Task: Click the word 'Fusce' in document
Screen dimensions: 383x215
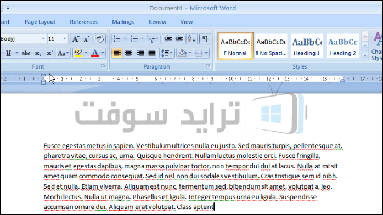Action: coord(52,146)
